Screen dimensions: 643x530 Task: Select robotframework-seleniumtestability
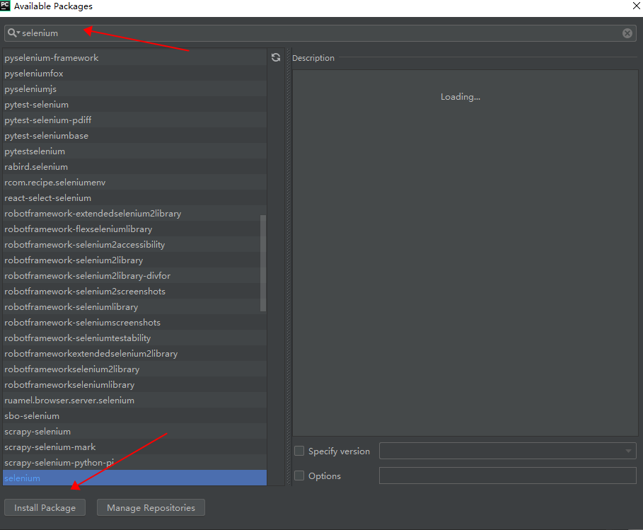[134, 338]
